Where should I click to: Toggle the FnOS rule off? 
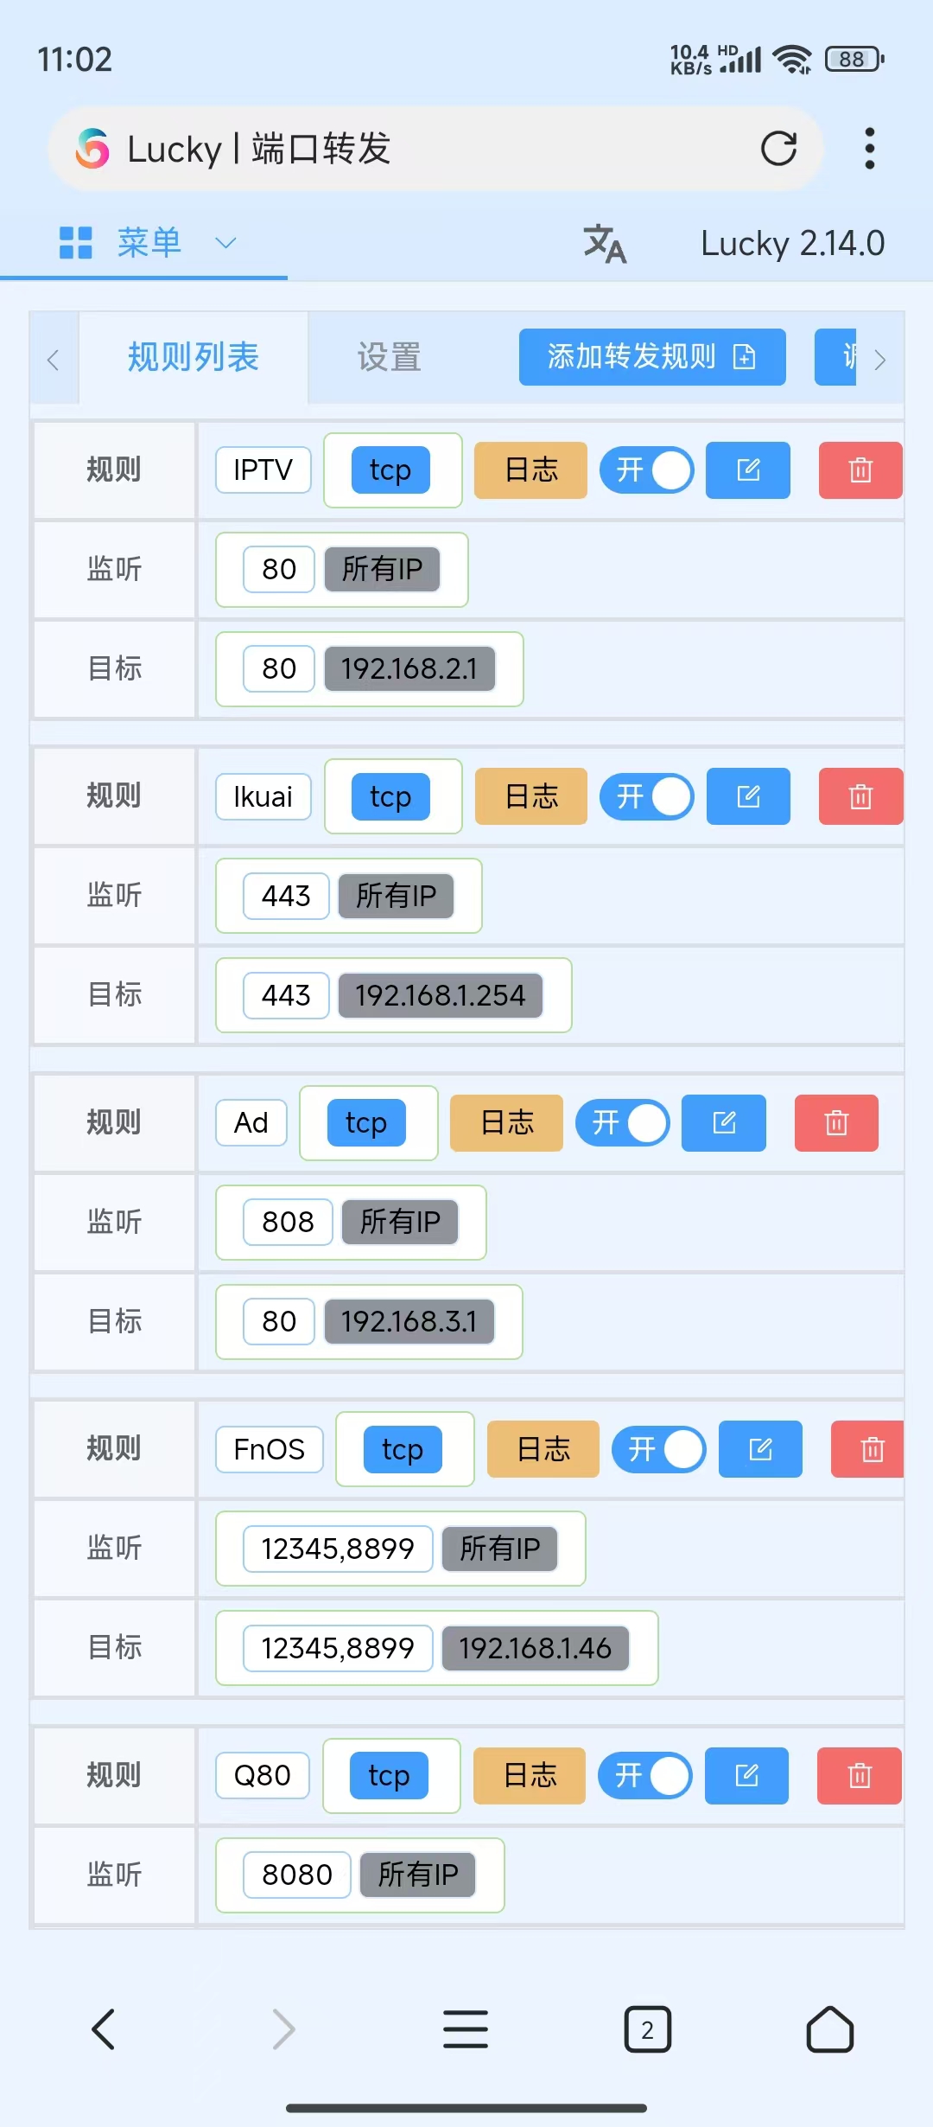(658, 1449)
